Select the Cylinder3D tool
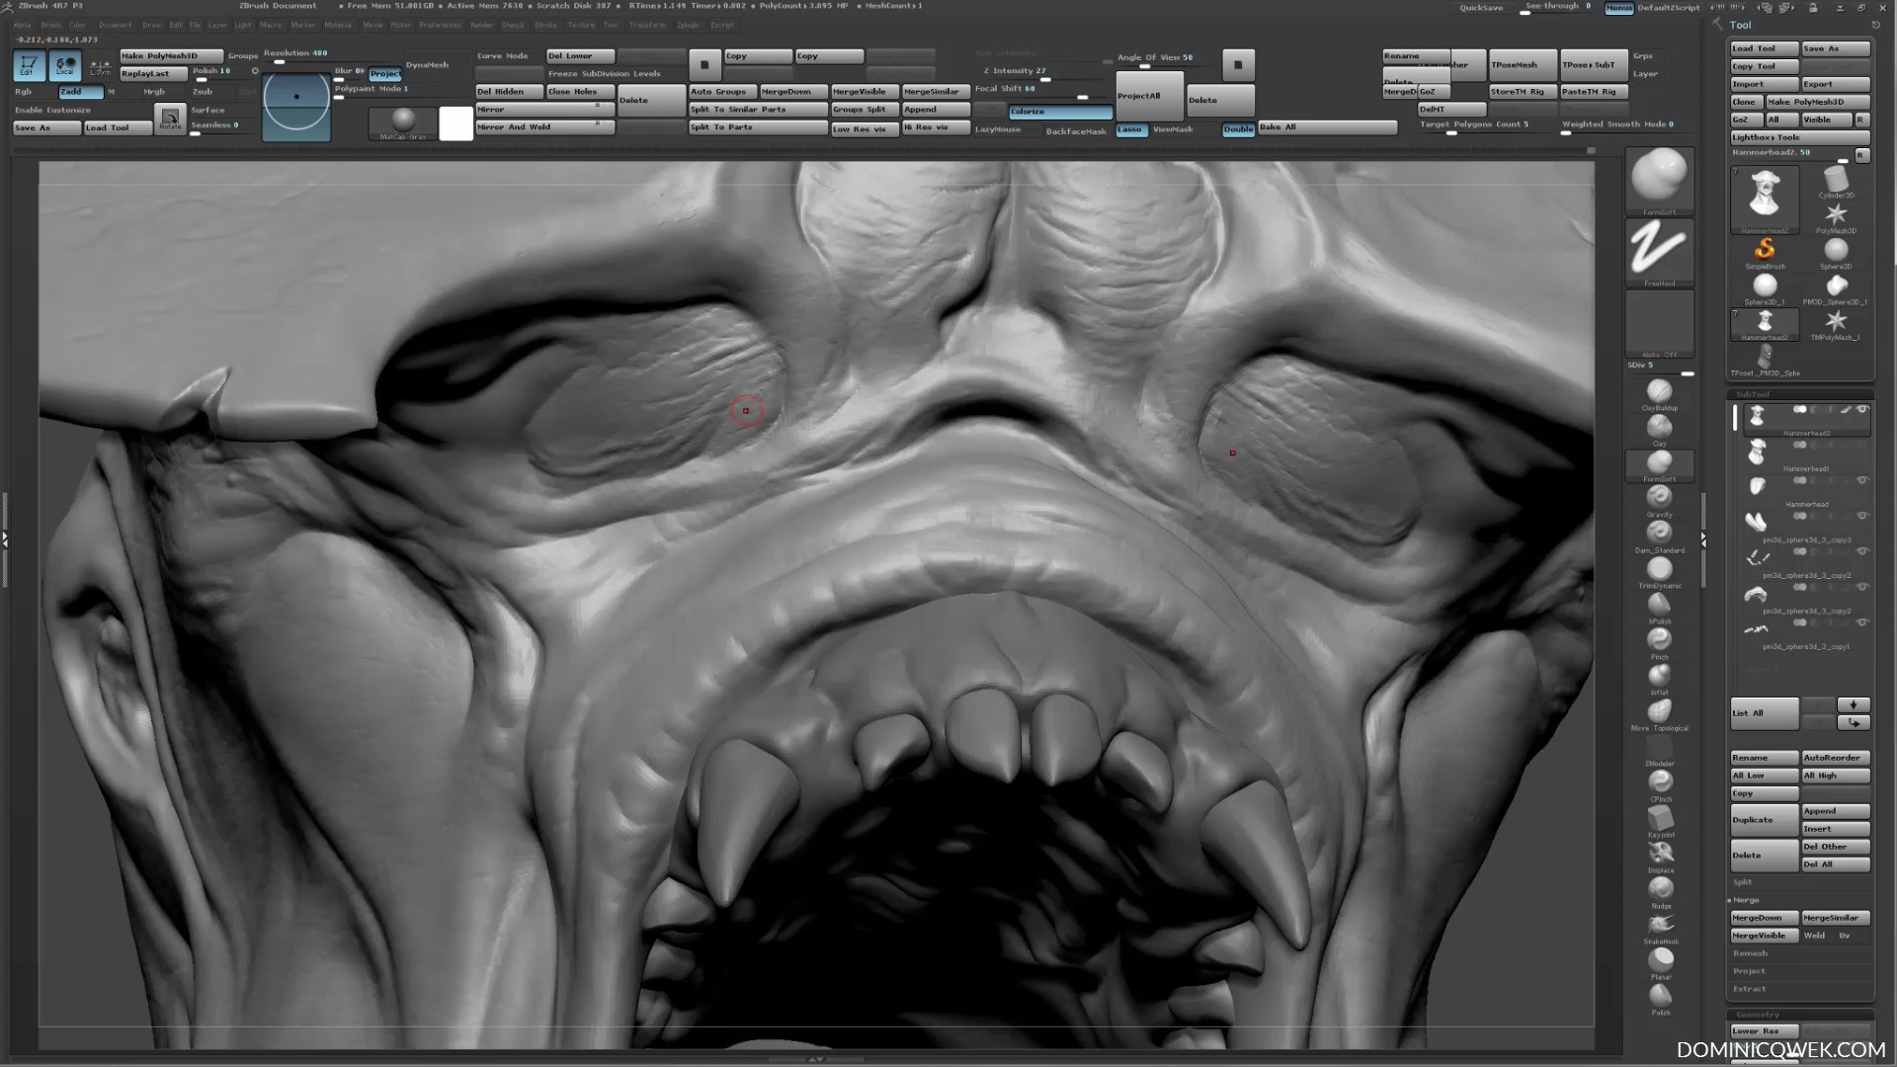 pyautogui.click(x=1836, y=182)
